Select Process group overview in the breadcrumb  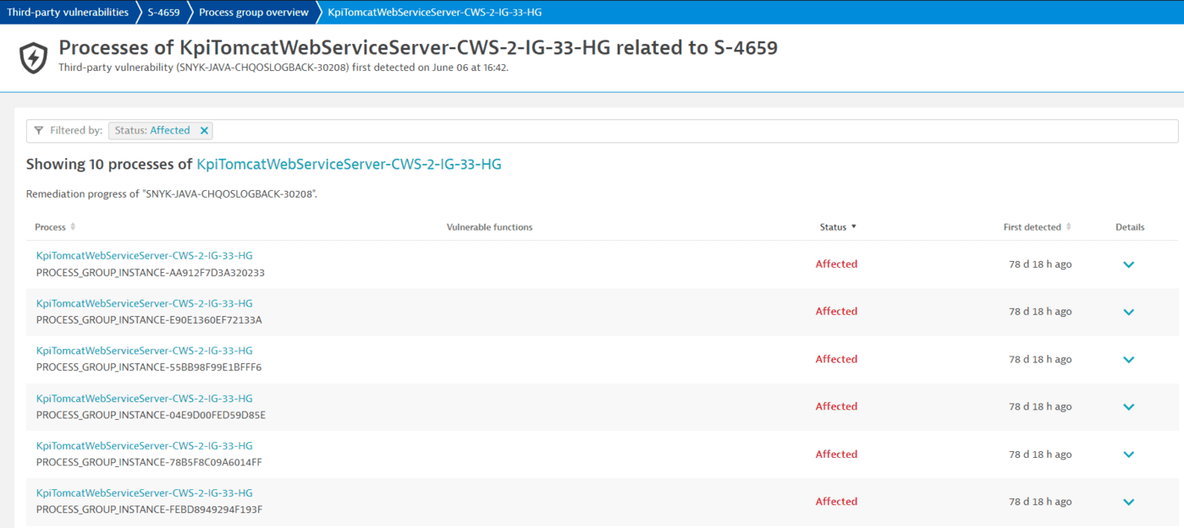point(254,12)
